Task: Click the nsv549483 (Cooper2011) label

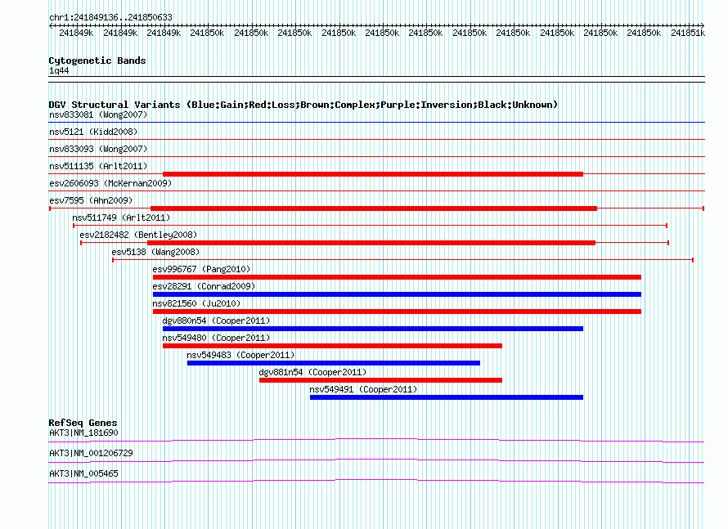Action: point(240,355)
